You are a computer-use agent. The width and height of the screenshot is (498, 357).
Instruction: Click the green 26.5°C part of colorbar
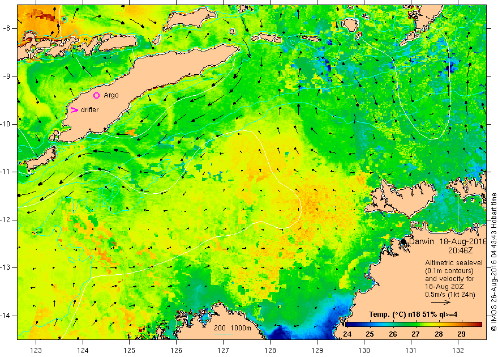[x=404, y=325]
